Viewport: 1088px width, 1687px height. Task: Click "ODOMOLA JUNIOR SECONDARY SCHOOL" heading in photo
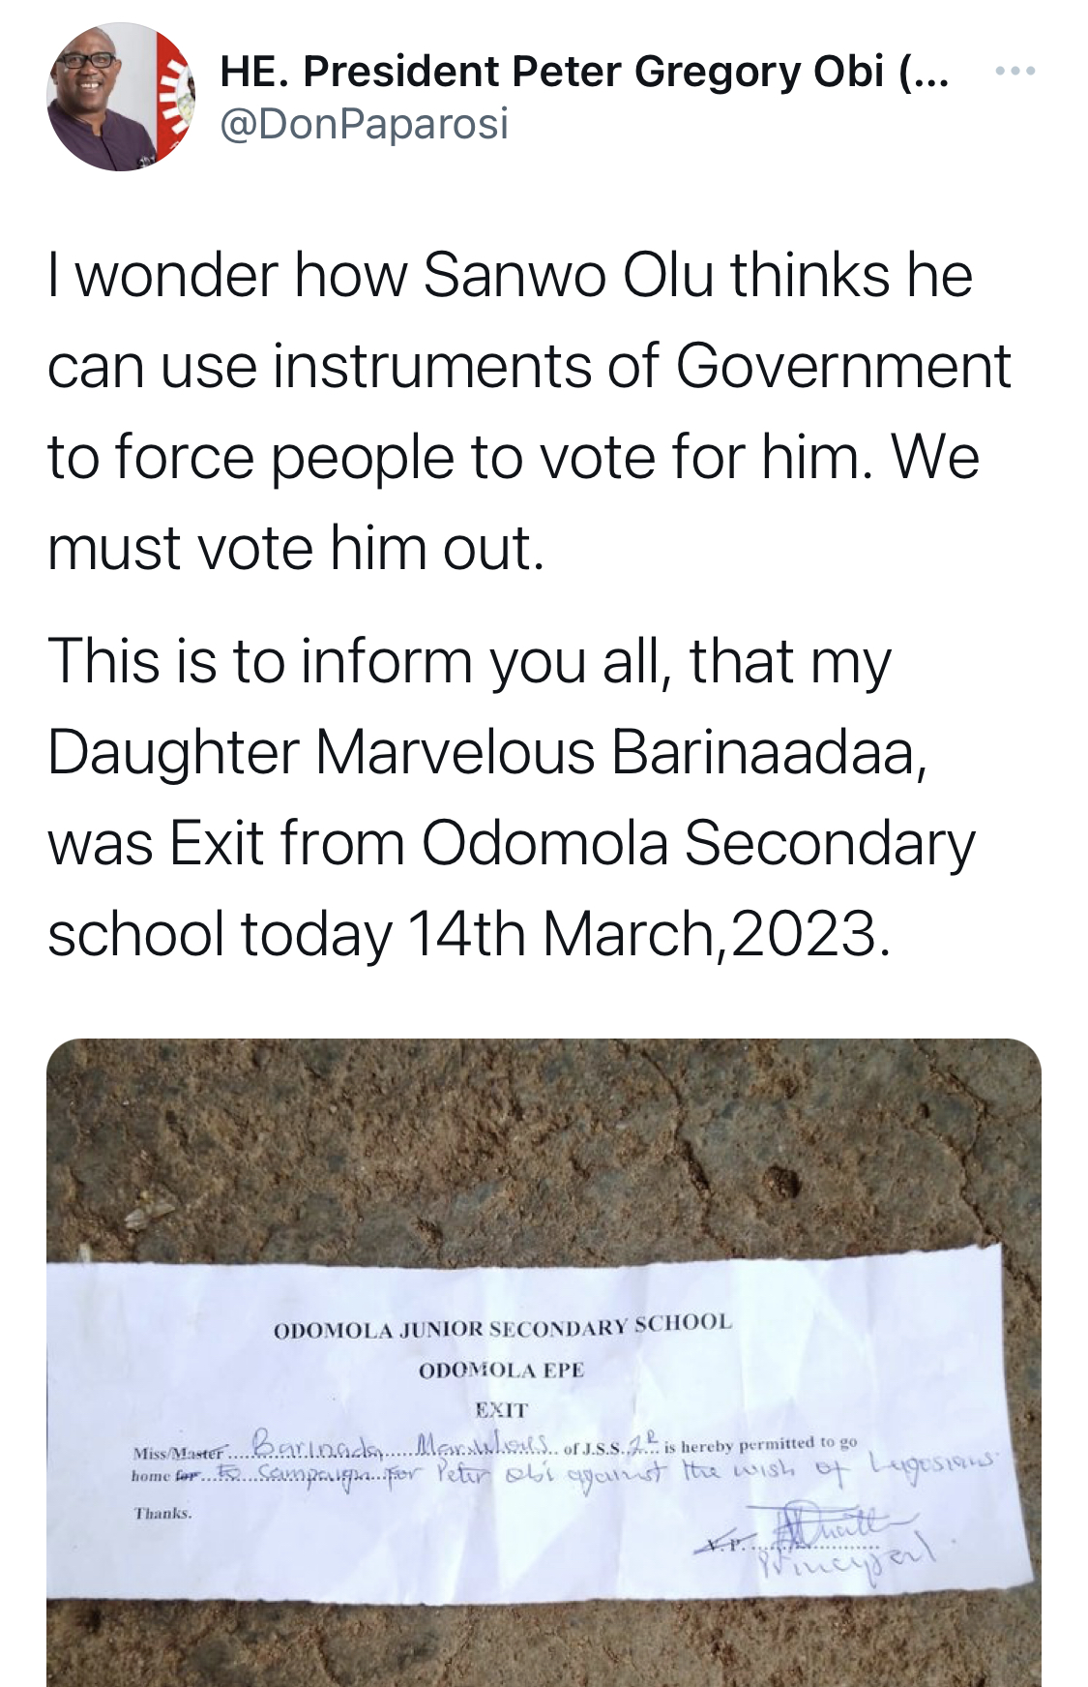point(503,1326)
